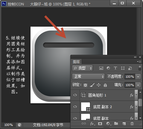Create new fill or adjustment layer icon
The width and height of the screenshot is (143, 129).
[108, 124]
